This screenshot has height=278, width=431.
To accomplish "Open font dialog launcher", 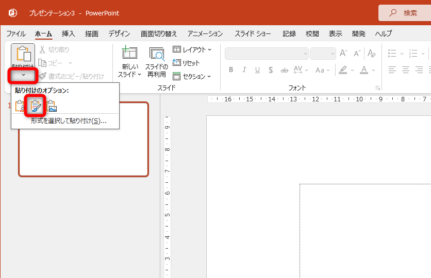I will pos(378,88).
